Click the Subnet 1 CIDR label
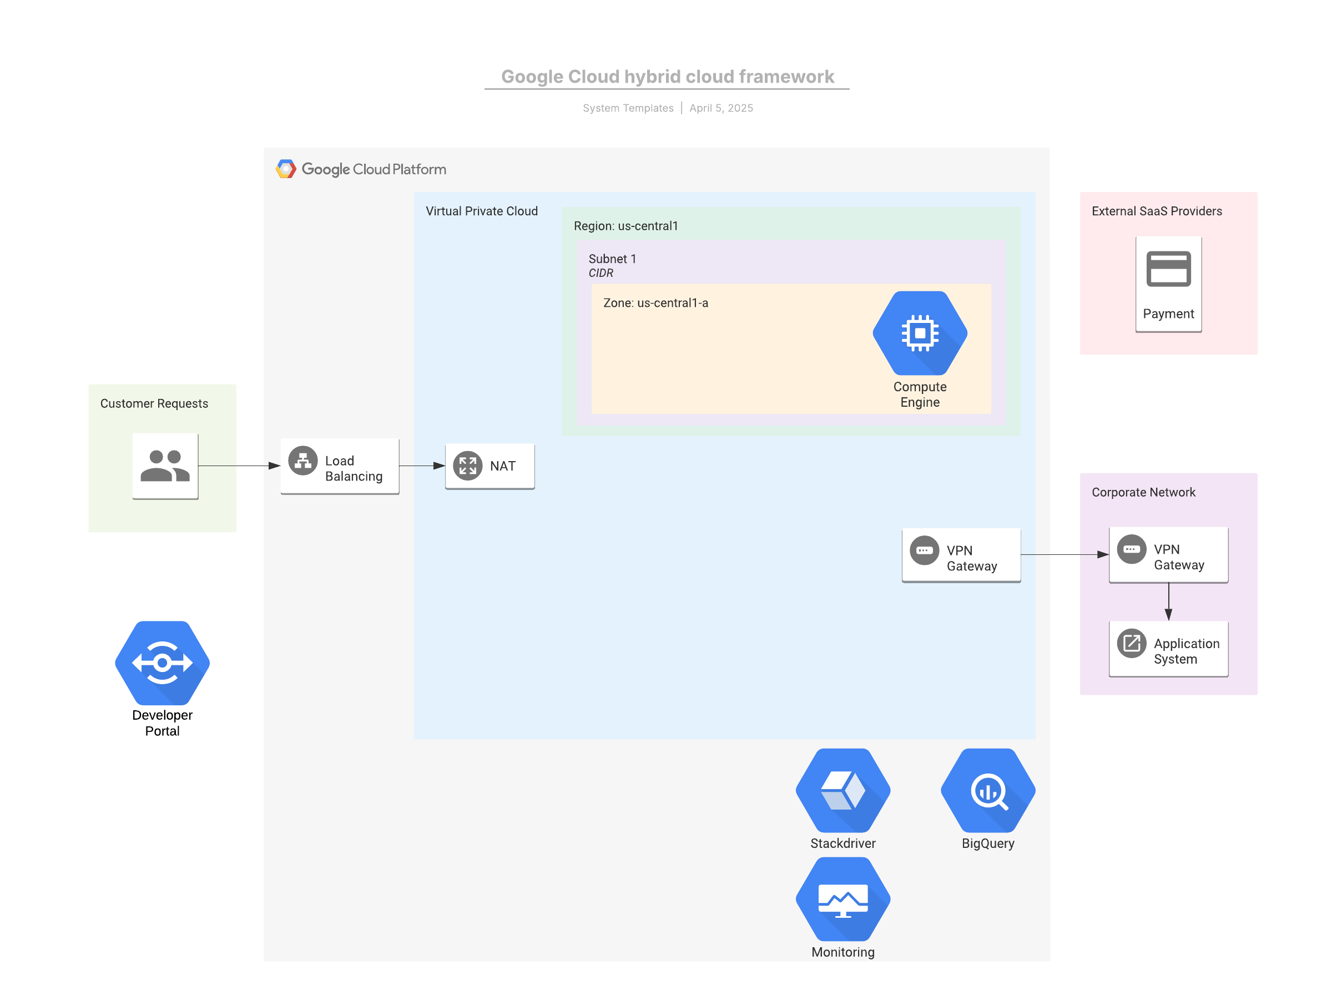Viewport: 1332px width, 1006px height. point(612,265)
